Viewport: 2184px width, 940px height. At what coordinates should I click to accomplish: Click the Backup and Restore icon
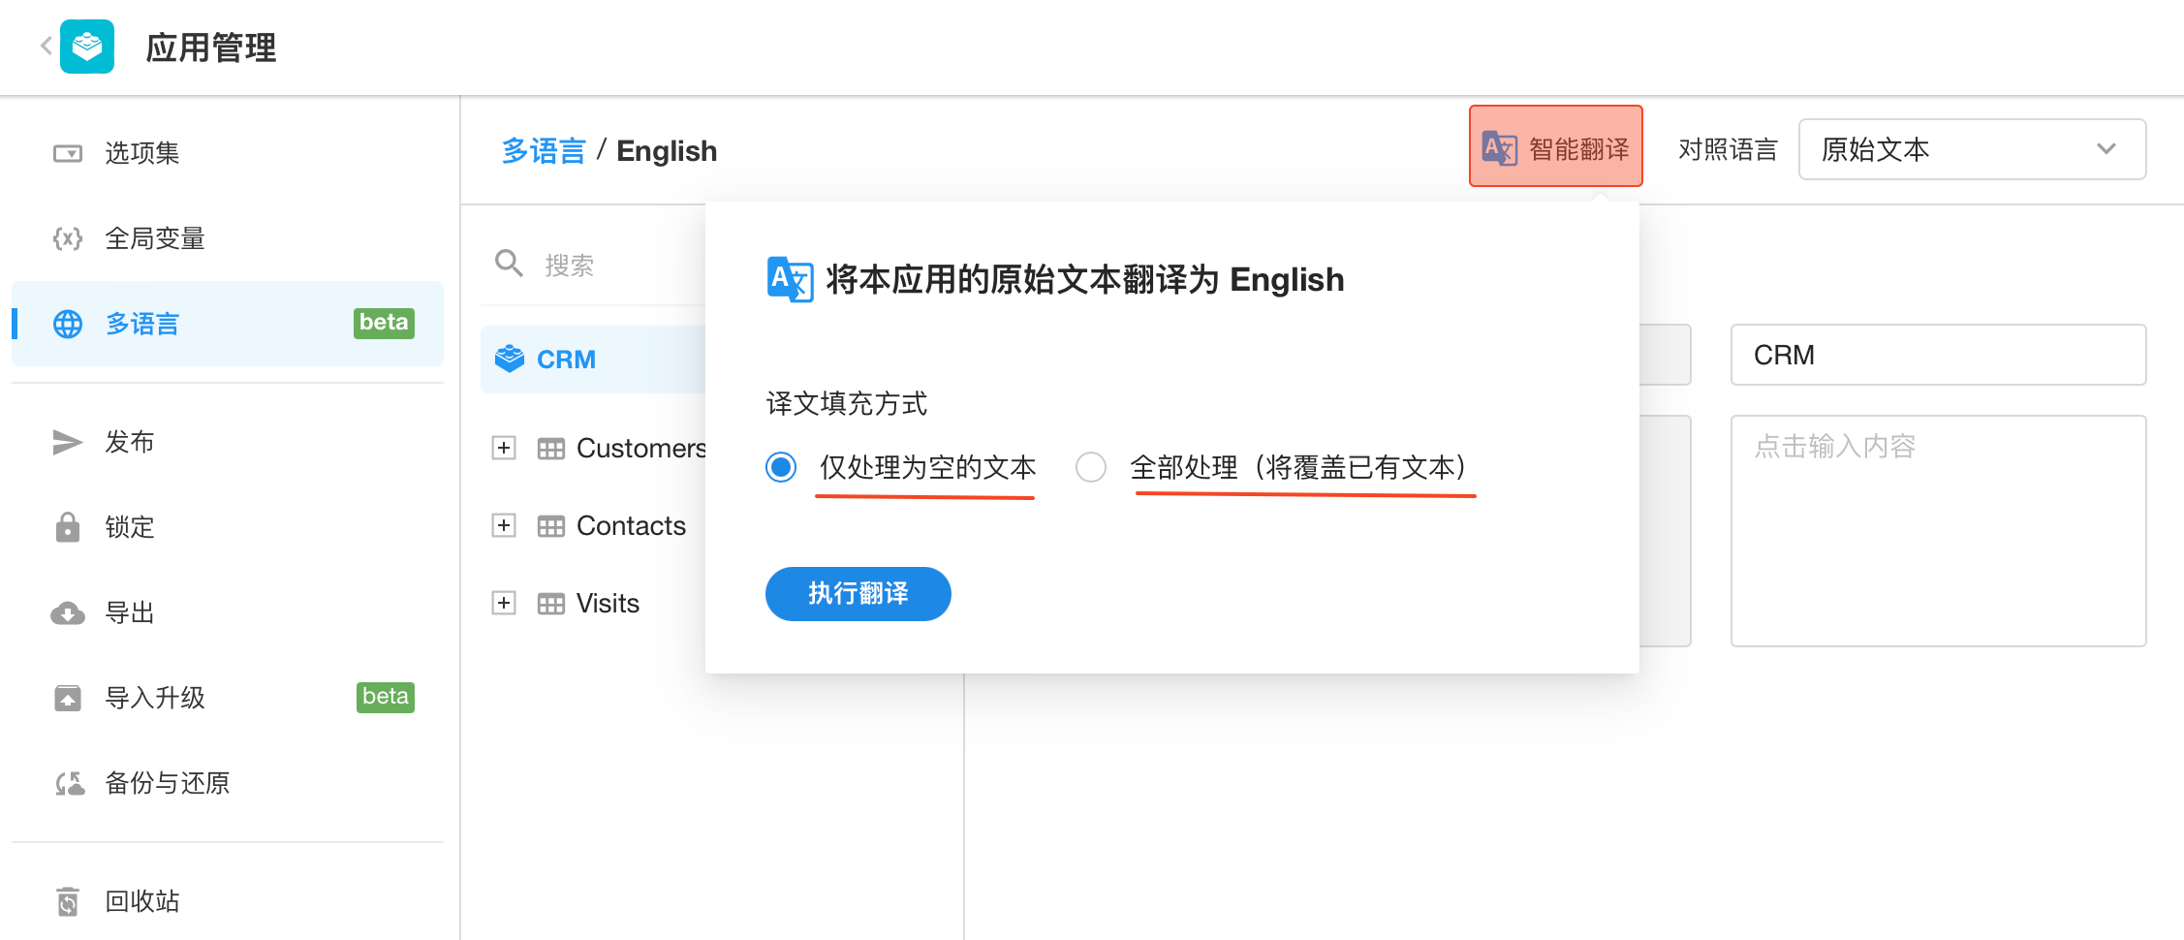(69, 783)
